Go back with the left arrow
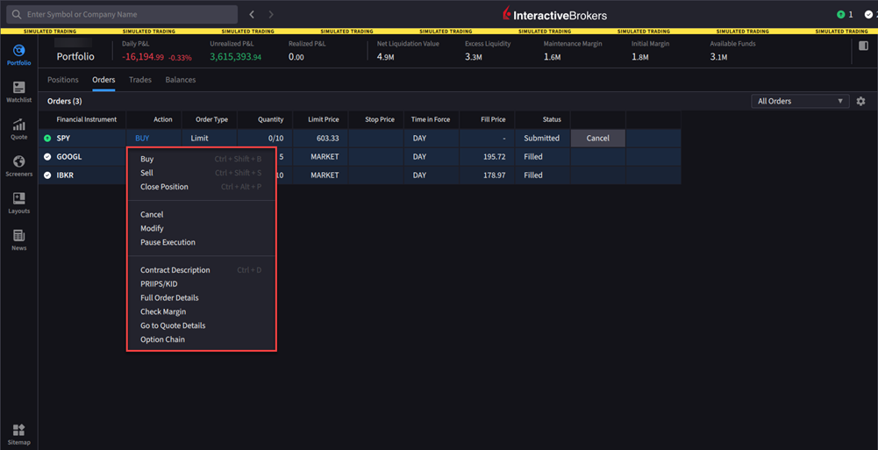Viewport: 878px width, 450px height. 252,15
